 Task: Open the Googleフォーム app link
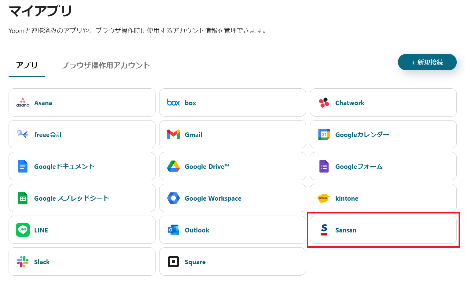359,167
